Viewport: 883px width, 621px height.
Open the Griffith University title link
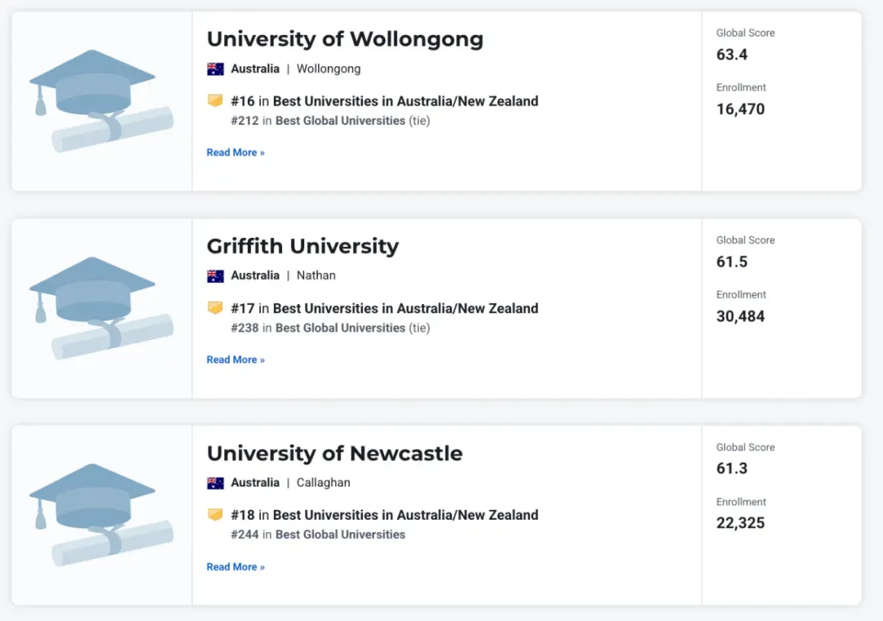pos(303,247)
